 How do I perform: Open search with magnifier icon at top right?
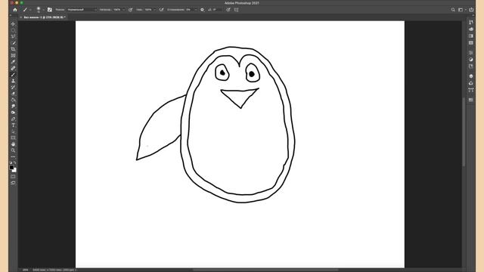point(453,10)
